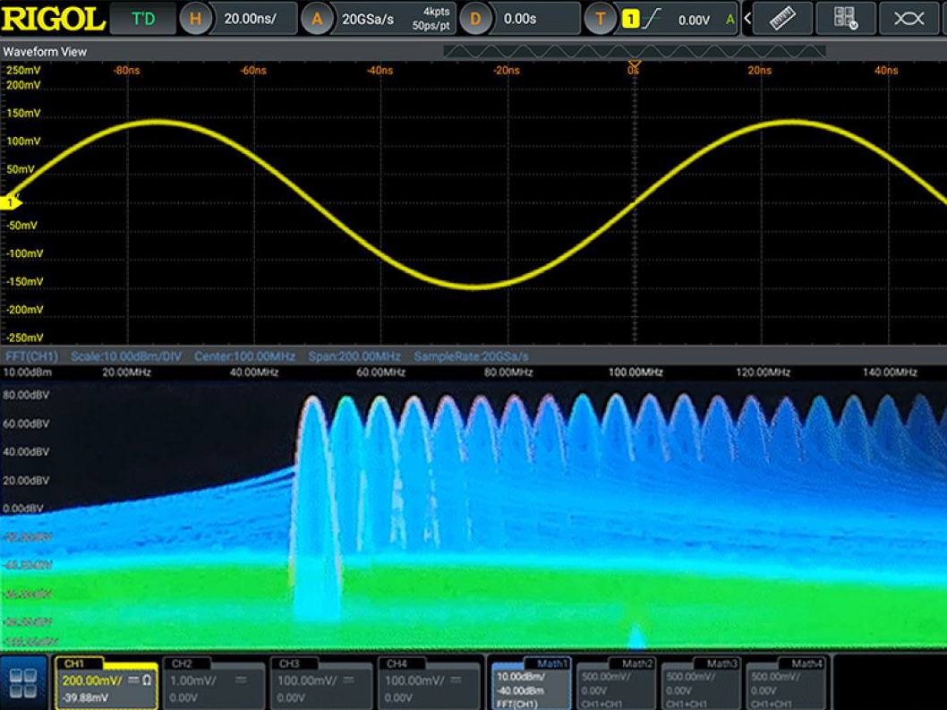Open the ruler measurement tool
This screenshot has height=710, width=947.
coord(782,19)
